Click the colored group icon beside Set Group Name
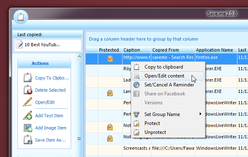Viewport: 248px width, 157px height. [x=136, y=114]
